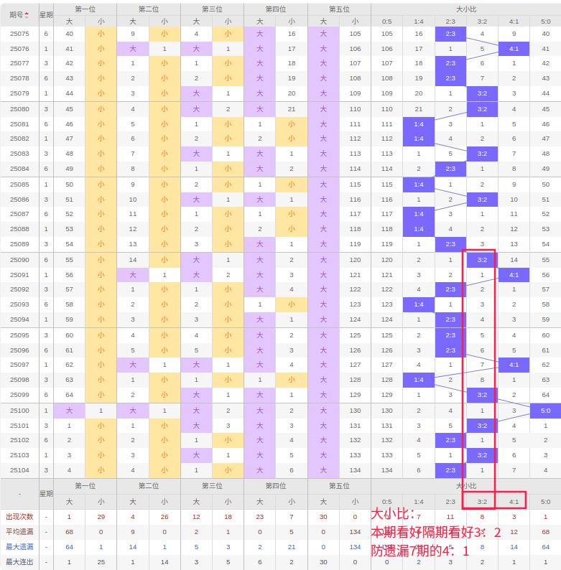Click highlighted 4:1 cell in row 25076
The width and height of the screenshot is (561, 570).
click(514, 49)
